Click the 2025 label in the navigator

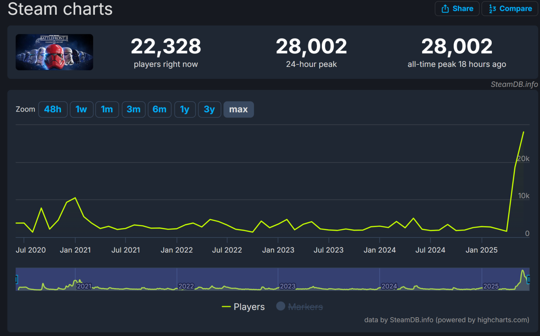pos(491,286)
